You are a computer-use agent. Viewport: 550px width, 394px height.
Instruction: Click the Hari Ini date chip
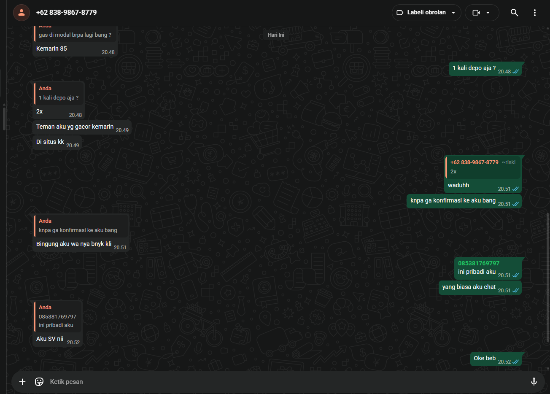click(276, 35)
